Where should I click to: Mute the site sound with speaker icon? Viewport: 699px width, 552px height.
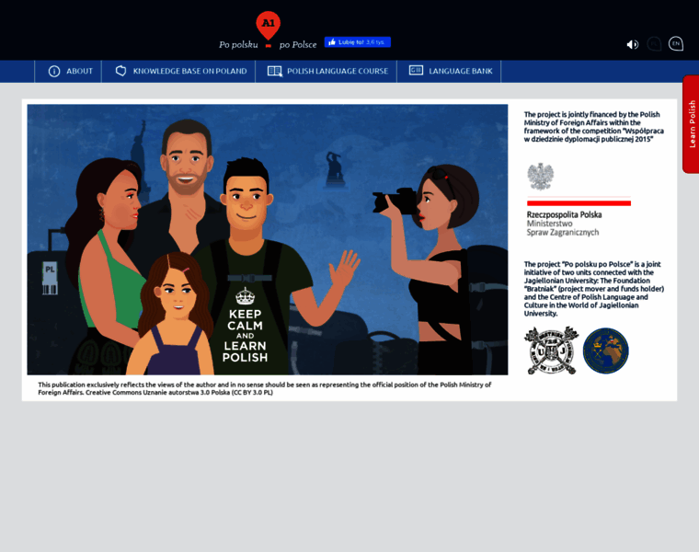click(632, 44)
